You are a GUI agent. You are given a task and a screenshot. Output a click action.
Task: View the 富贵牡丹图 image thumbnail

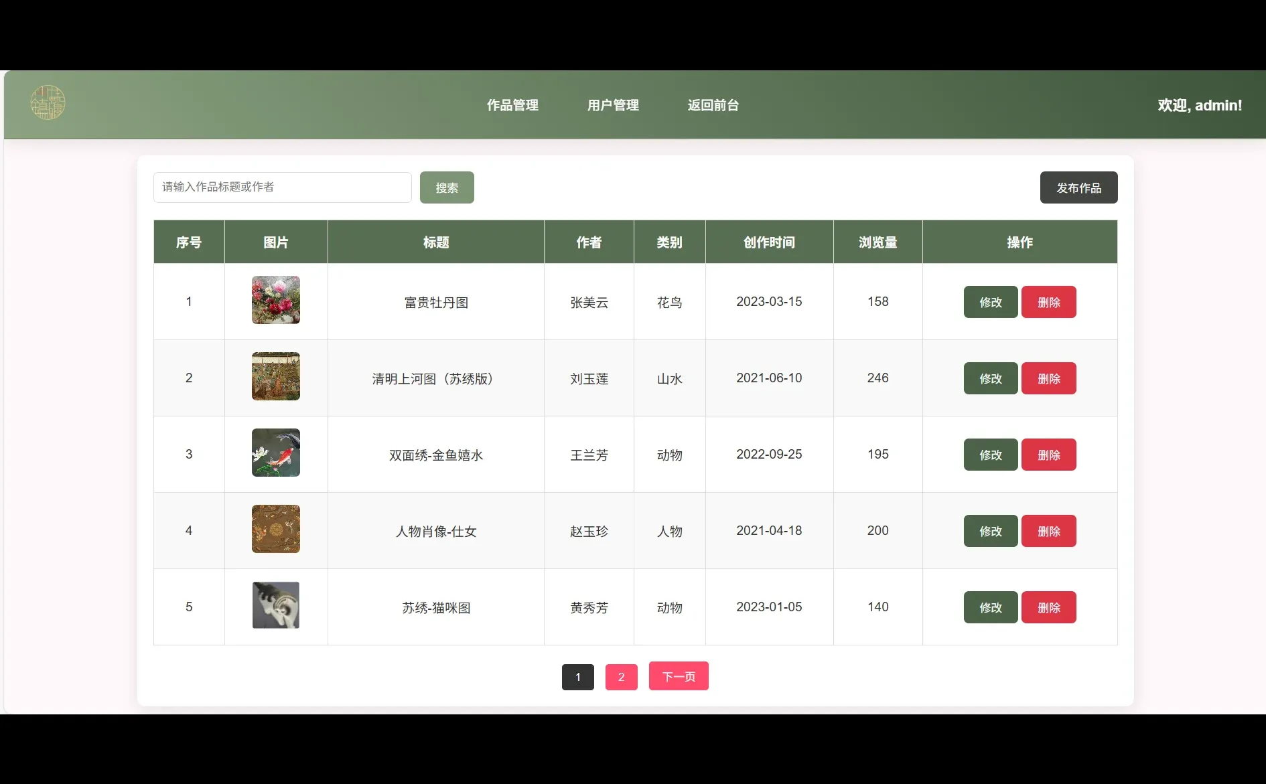coord(275,300)
